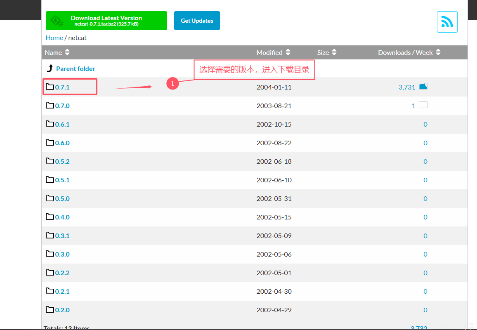
Task: Click the 0.5.1 folder icon
Action: pyautogui.click(x=50, y=180)
